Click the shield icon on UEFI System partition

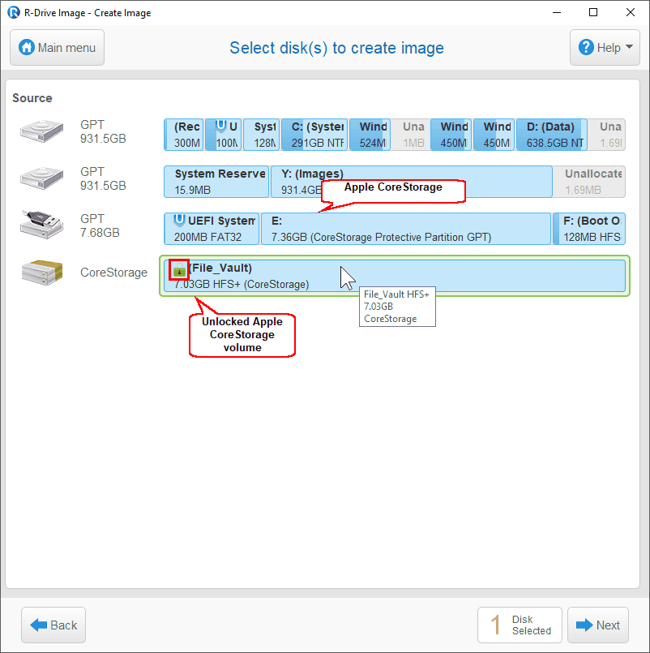[179, 220]
